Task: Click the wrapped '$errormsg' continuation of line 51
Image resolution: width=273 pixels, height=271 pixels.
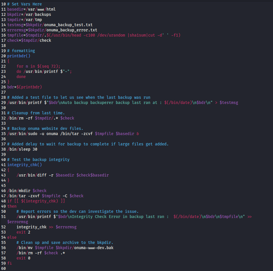Action: pyautogui.click(x=18, y=222)
